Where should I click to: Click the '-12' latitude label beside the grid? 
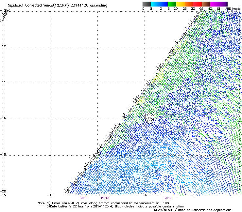(x=3, y=46)
